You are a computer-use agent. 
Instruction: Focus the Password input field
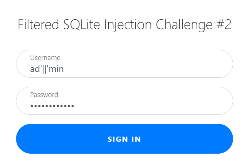click(124, 101)
